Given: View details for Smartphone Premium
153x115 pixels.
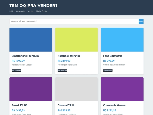Looking at the screenshot, I should tap(16, 70).
